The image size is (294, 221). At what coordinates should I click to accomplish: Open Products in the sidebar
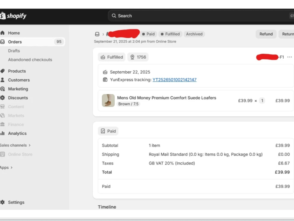coord(17,71)
